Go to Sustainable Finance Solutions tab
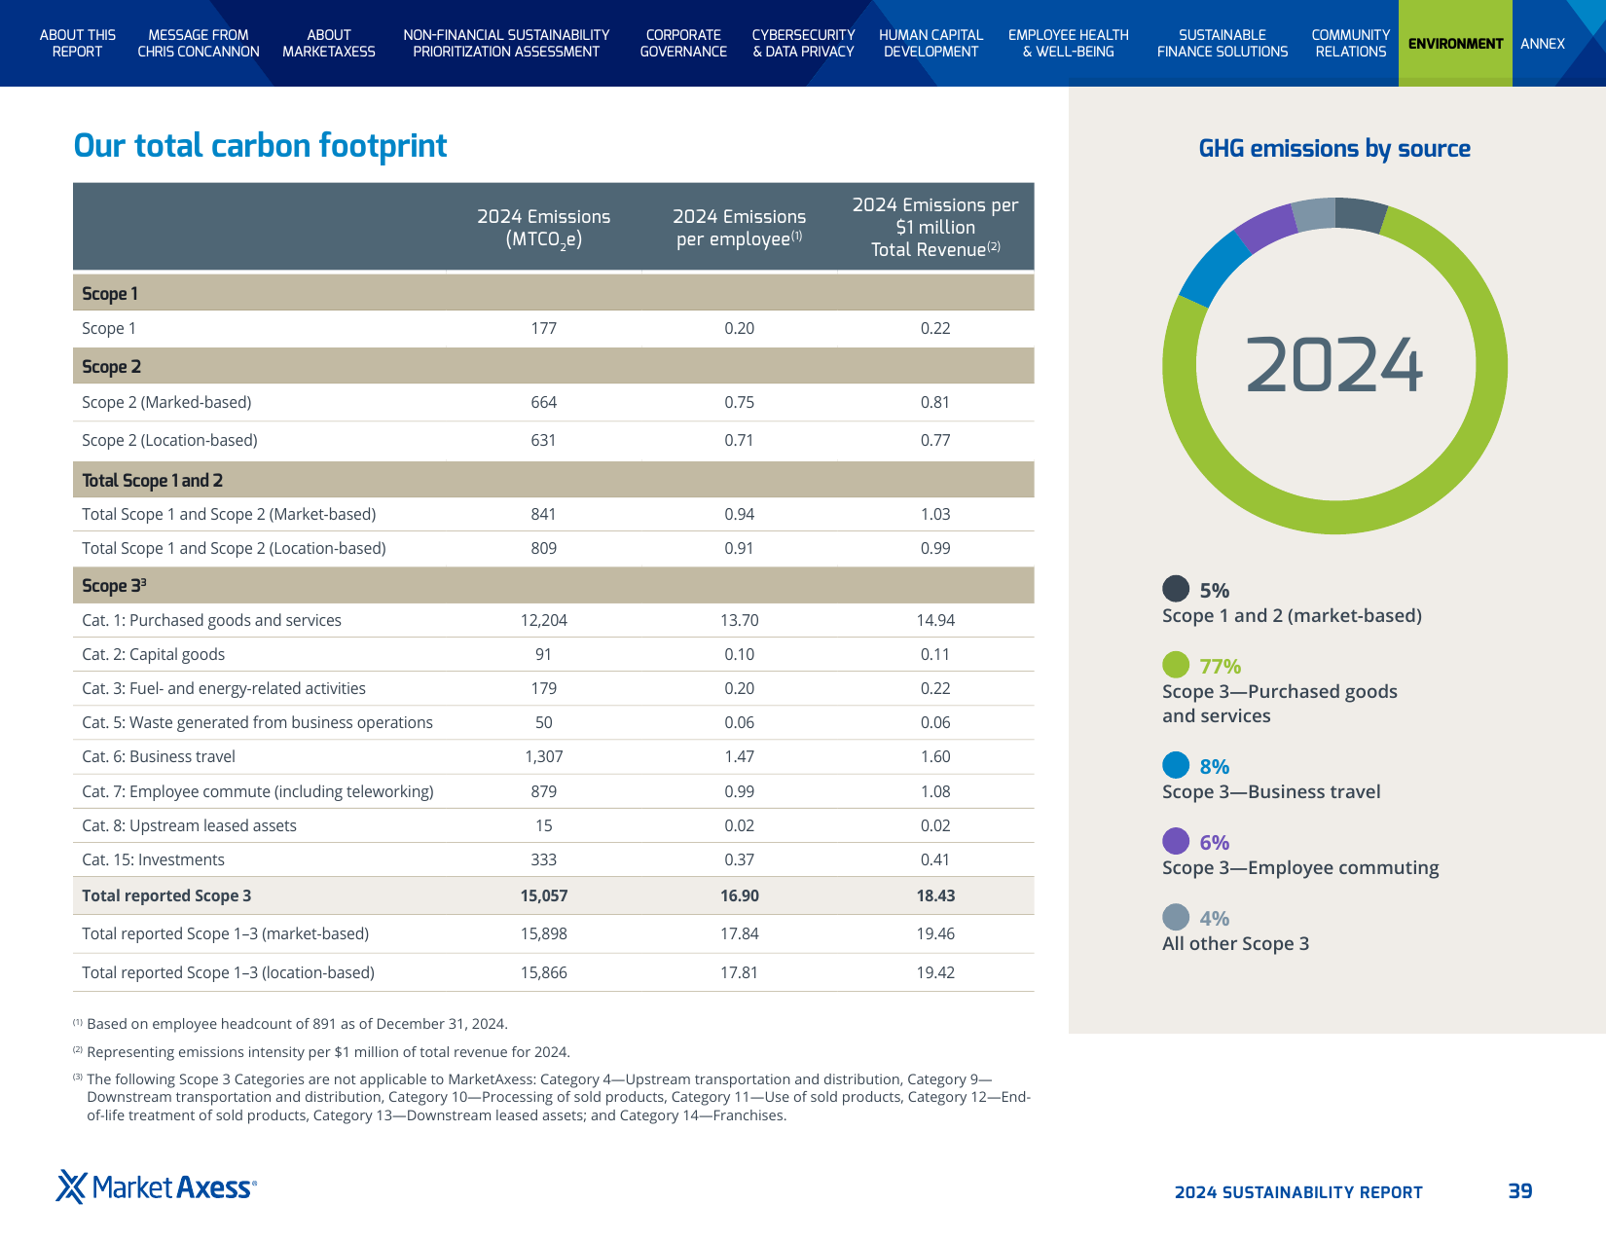The width and height of the screenshot is (1606, 1241). (x=1223, y=43)
